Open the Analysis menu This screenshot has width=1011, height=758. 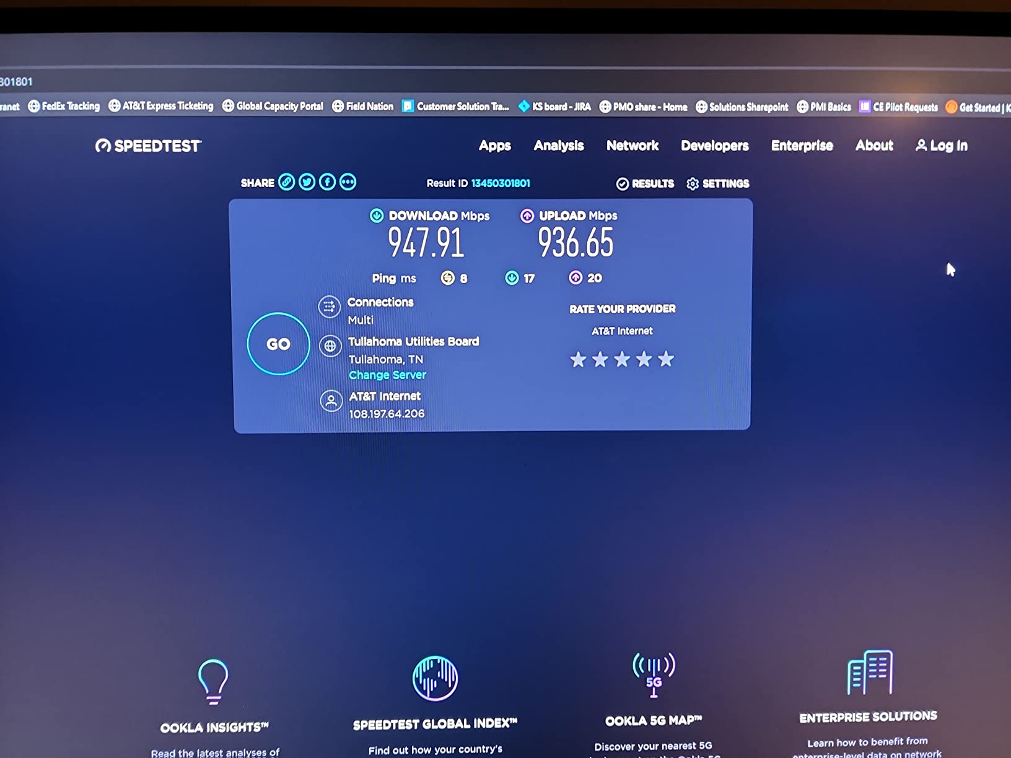[x=559, y=146]
